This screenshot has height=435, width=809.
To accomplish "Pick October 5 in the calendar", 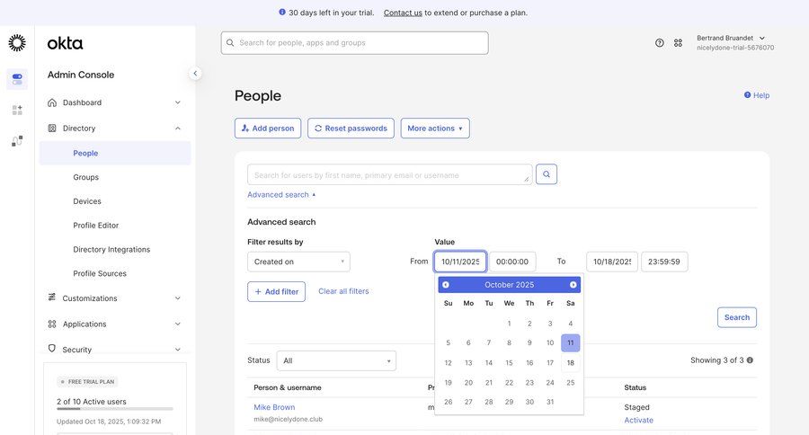I will click(x=448, y=342).
